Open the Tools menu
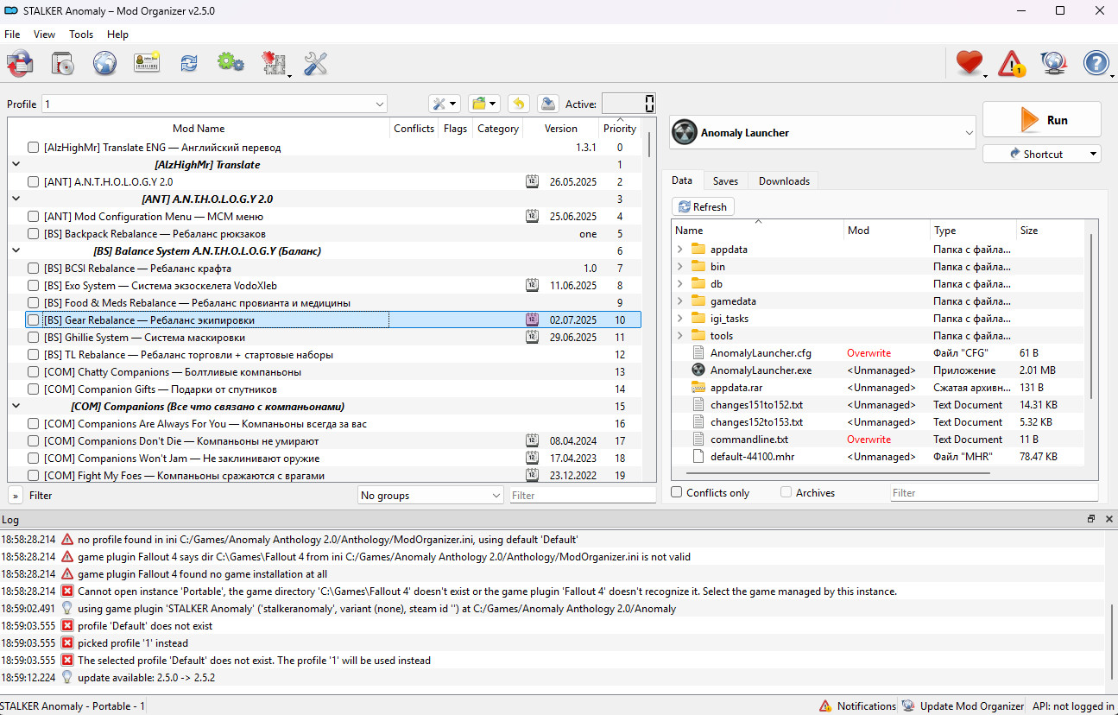This screenshot has height=715, width=1118. tap(81, 35)
